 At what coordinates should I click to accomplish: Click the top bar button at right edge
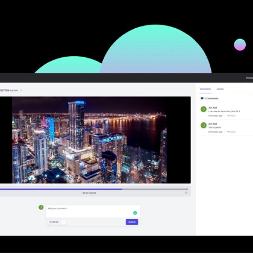[x=249, y=78]
